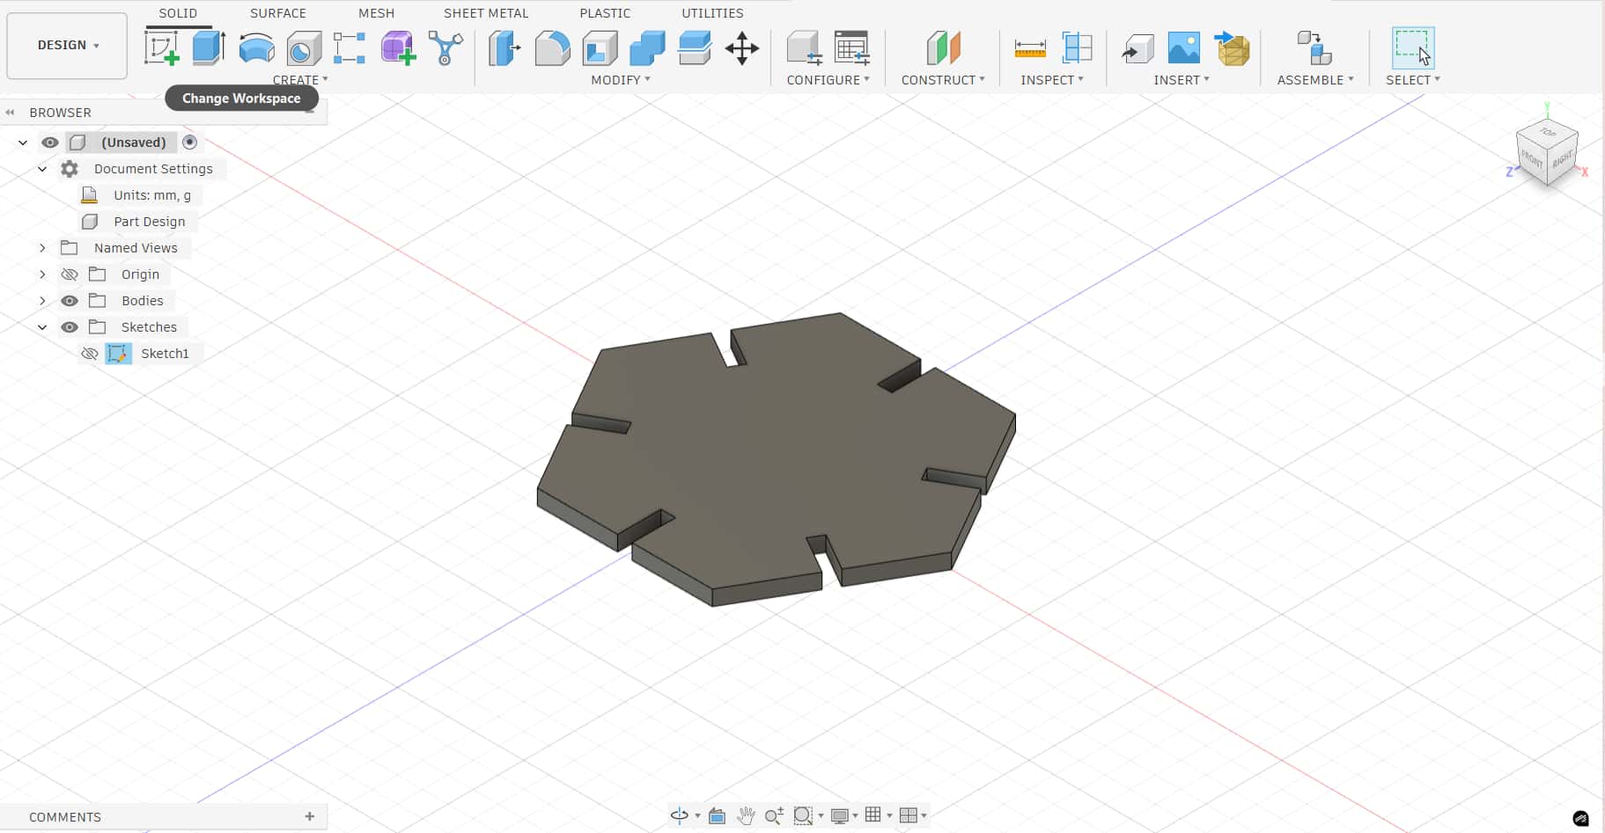The image size is (1605, 833).
Task: Select the Revolve tool
Action: (x=256, y=47)
